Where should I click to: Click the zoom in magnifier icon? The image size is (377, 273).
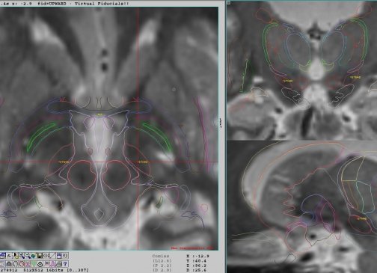pyautogui.click(x=22, y=256)
